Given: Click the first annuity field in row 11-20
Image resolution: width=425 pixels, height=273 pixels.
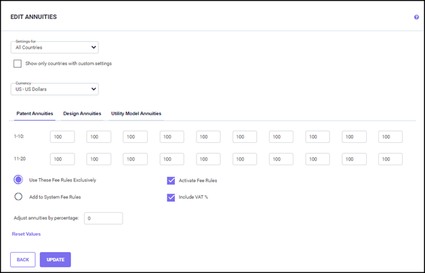Looking at the screenshot, I should click(x=62, y=159).
